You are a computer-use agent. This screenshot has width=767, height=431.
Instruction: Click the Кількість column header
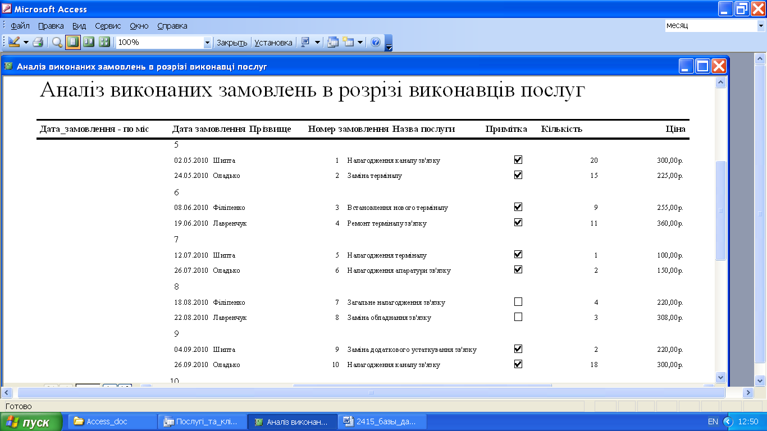point(561,129)
